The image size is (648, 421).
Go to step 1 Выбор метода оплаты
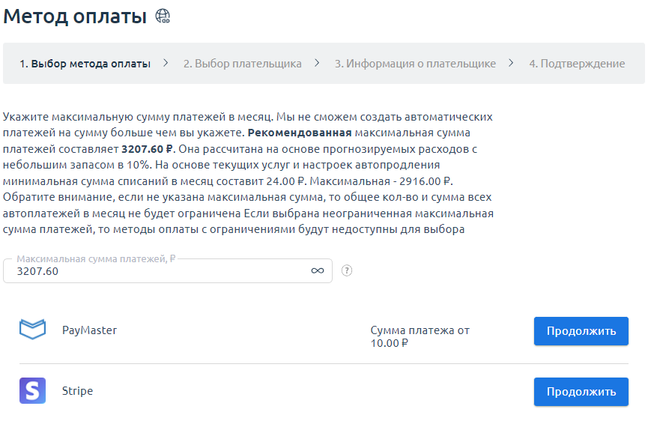[85, 64]
